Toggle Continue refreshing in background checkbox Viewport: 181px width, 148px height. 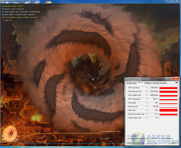click(x=128, y=138)
